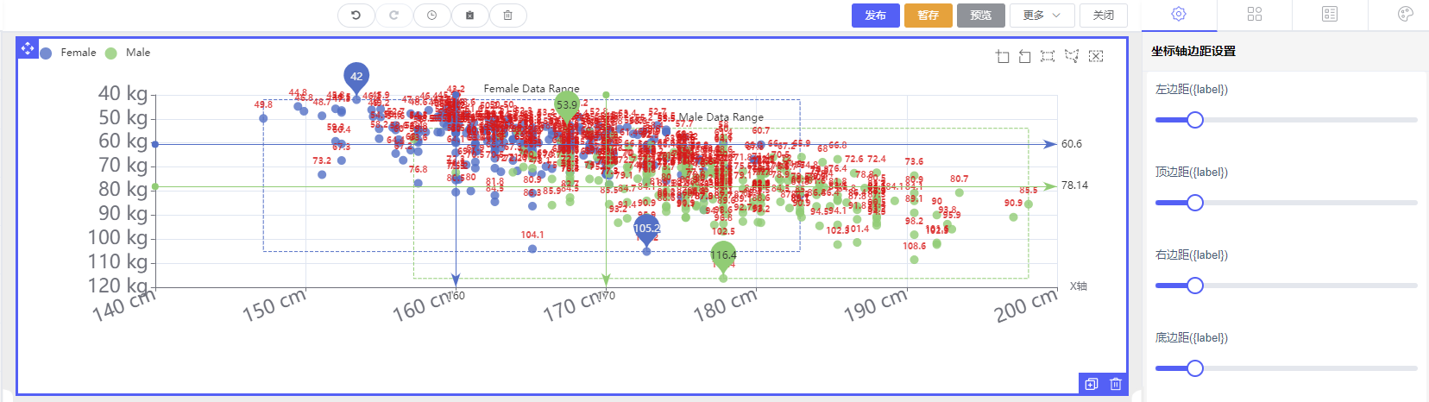
Task: Click the trash delete icon in top toolbar
Action: (507, 16)
